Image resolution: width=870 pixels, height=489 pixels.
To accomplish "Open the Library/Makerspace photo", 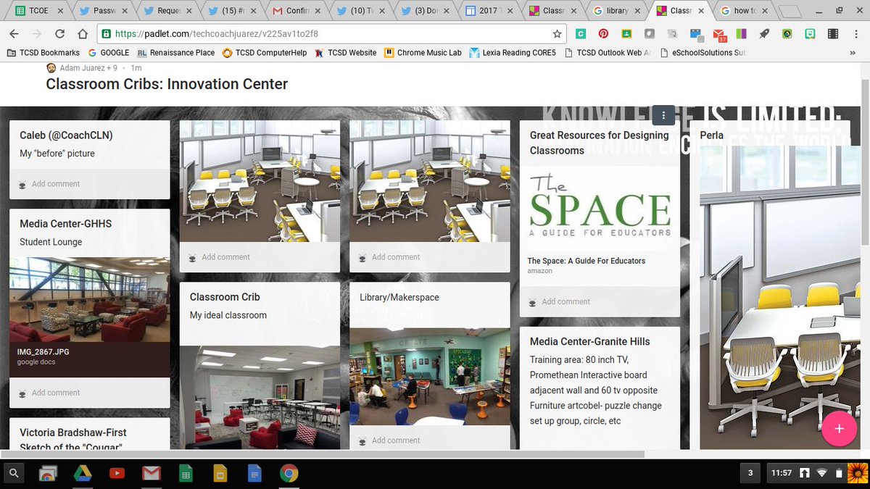I will [x=430, y=376].
